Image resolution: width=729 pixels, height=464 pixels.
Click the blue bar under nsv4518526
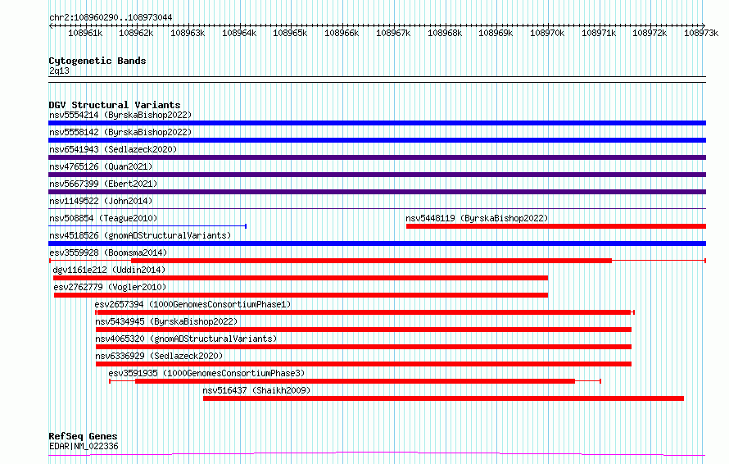pos(377,243)
